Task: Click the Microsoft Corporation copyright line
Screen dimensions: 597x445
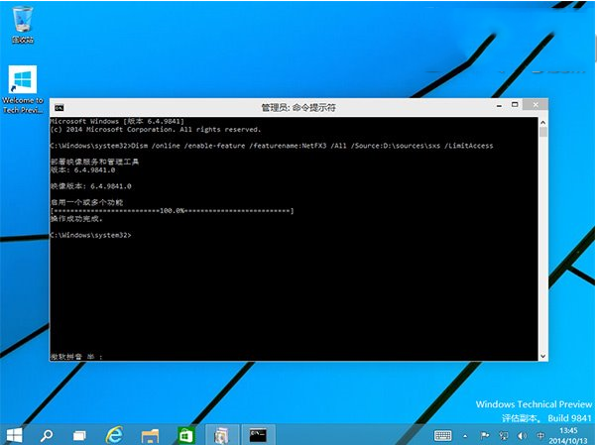Action: tap(156, 130)
